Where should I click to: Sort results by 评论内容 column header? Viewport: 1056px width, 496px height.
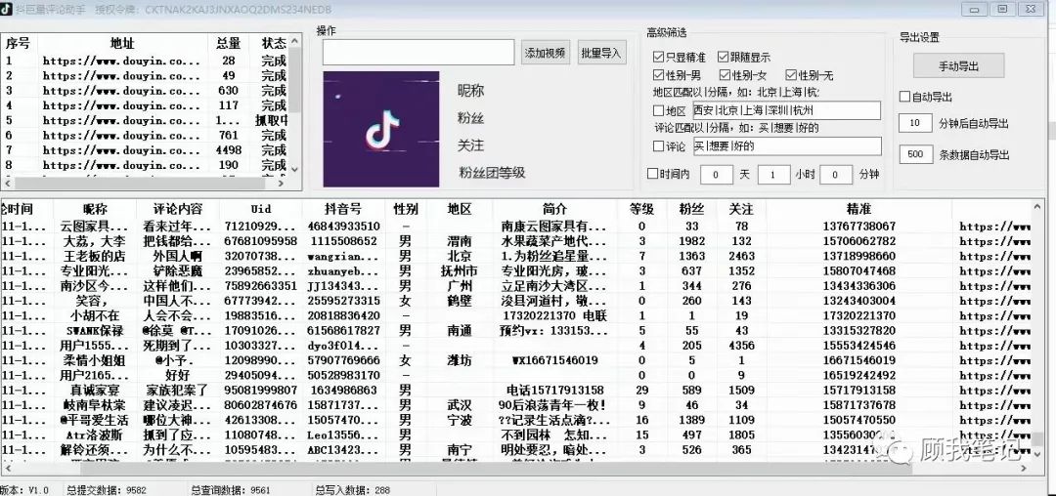pyautogui.click(x=178, y=209)
